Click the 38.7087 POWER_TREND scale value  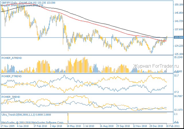pyautogui.click(x=179, y=96)
